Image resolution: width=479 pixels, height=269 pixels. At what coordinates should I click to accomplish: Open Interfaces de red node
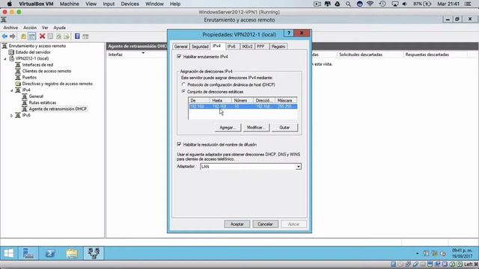[37, 65]
